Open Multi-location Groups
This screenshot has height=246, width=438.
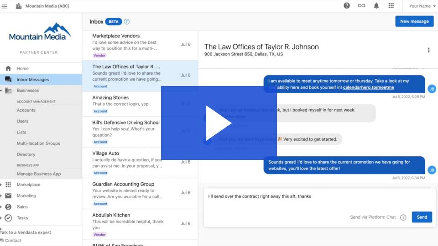38,143
